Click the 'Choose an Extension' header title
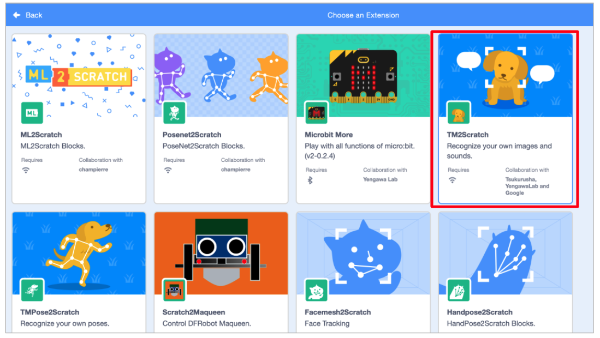 (x=363, y=15)
